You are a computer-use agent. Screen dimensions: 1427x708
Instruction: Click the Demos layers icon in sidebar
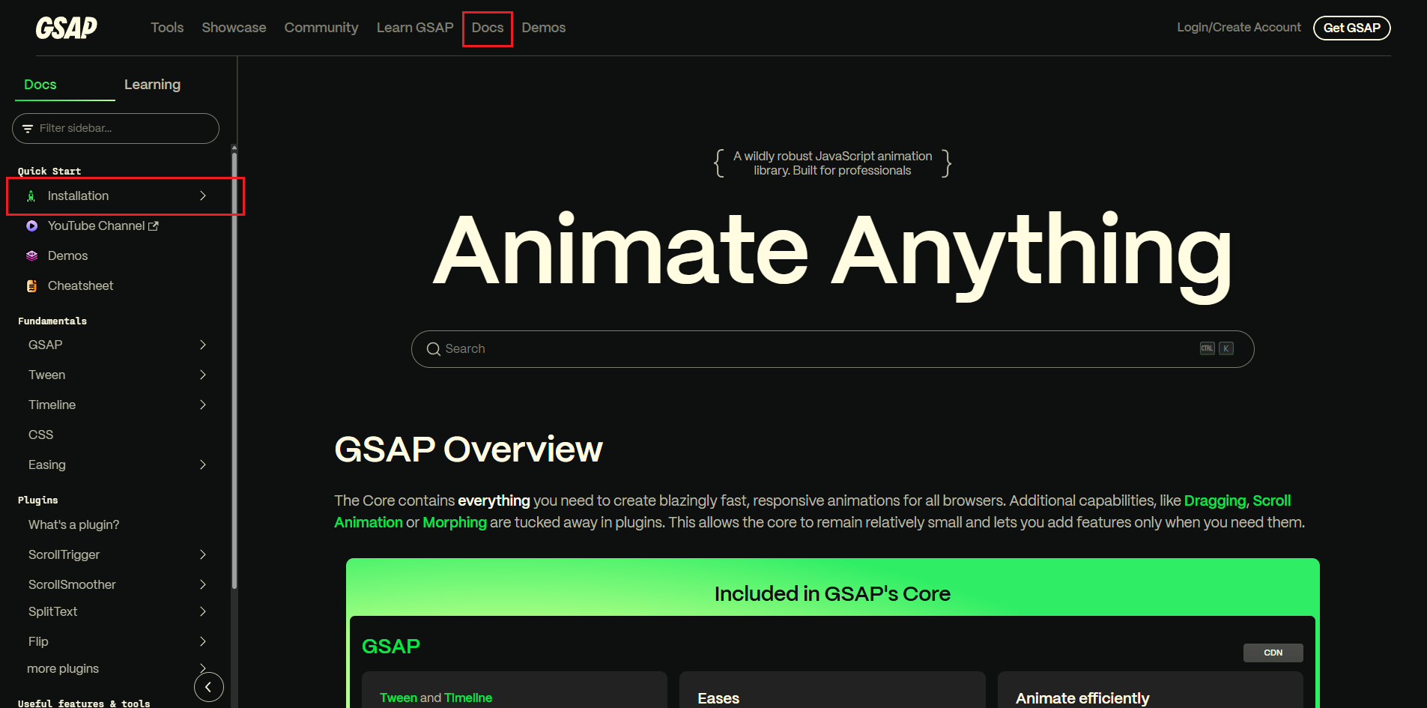(x=31, y=256)
